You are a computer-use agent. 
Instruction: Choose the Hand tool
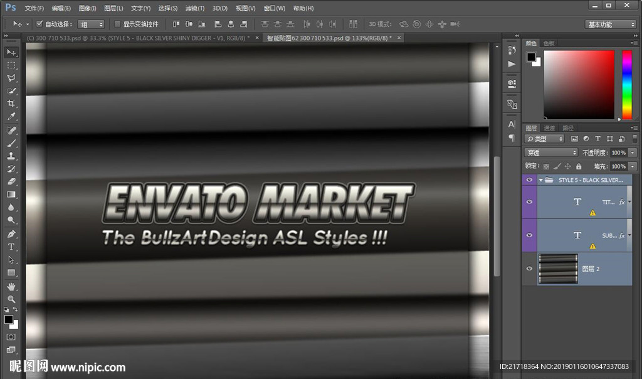11,286
